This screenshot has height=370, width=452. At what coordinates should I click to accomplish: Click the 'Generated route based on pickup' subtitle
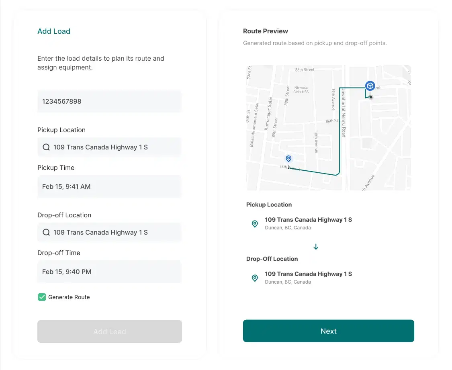pos(315,43)
